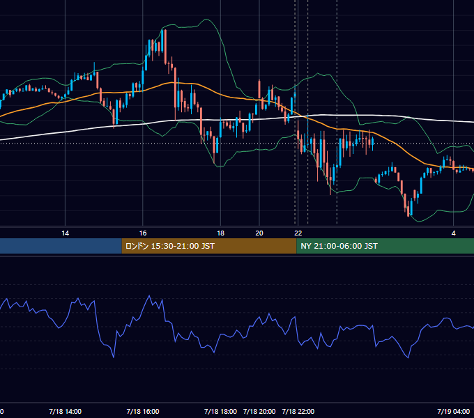Click the 22 label on chart time axis

(298, 233)
